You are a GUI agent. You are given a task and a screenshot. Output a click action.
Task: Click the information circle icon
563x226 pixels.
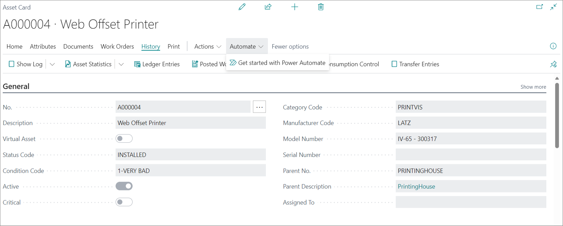click(553, 46)
